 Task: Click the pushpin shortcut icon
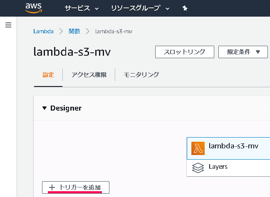(x=185, y=8)
